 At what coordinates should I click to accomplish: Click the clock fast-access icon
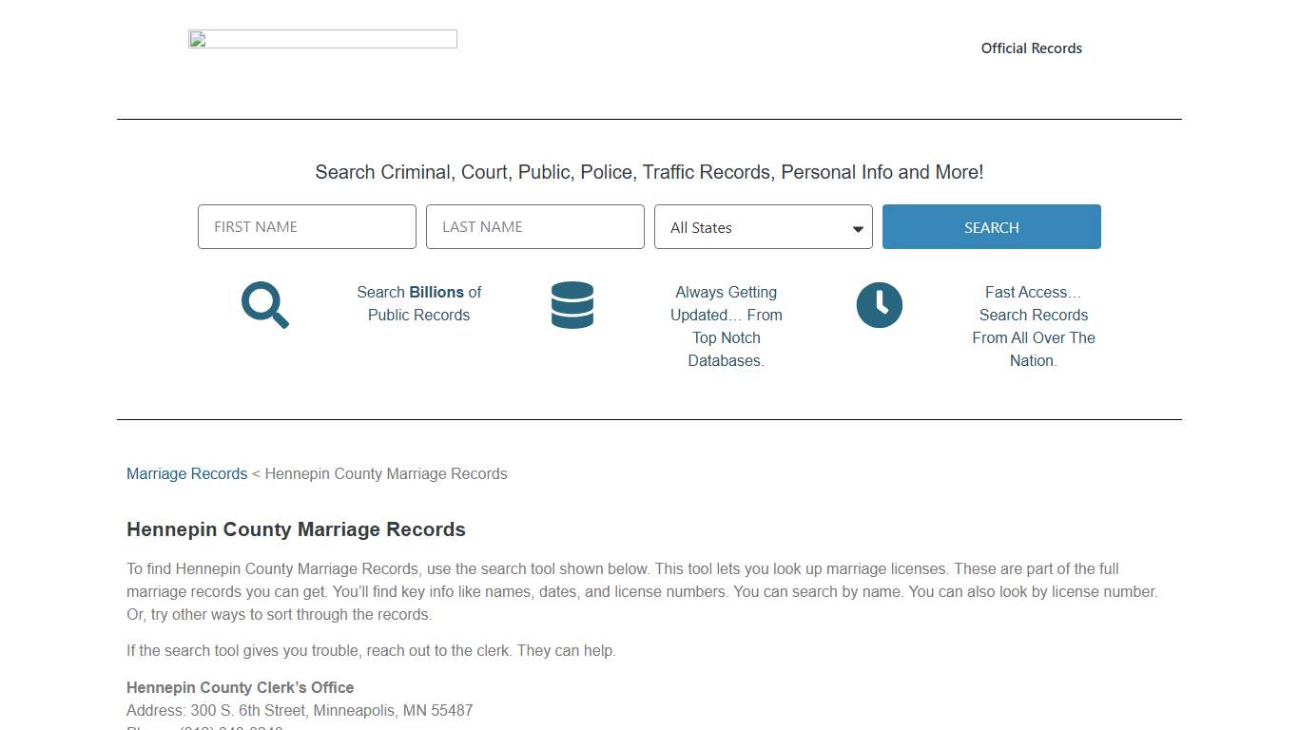click(879, 305)
